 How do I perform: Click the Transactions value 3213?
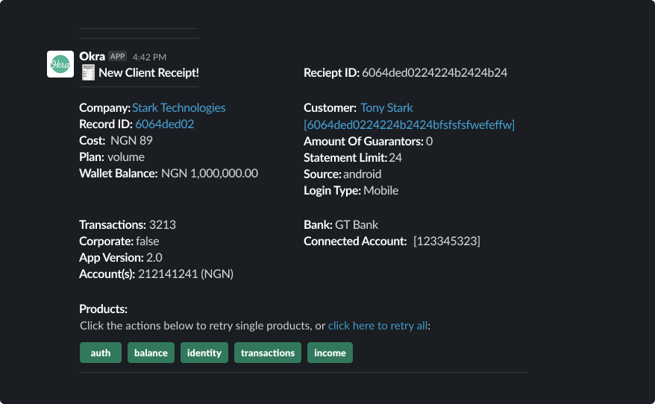pos(163,224)
